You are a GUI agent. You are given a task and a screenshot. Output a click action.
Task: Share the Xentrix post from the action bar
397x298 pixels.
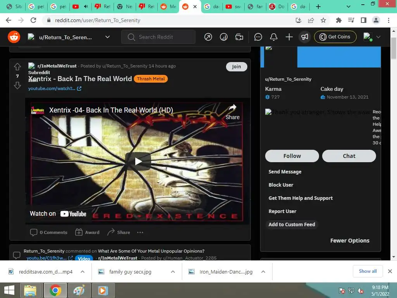[x=119, y=232]
